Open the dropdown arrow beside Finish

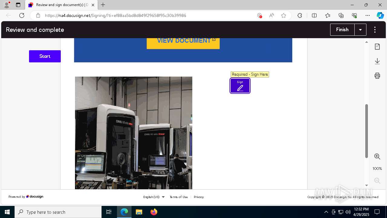360,30
